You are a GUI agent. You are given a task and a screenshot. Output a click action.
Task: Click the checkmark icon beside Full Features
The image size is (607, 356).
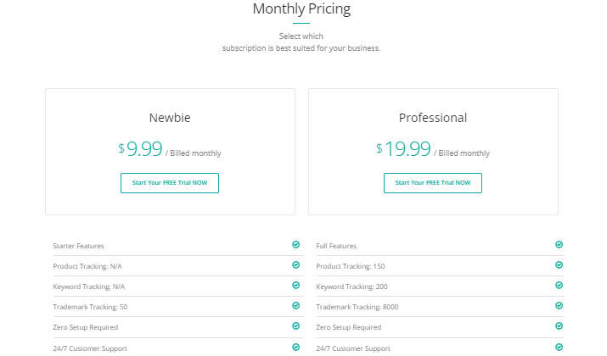[559, 244]
